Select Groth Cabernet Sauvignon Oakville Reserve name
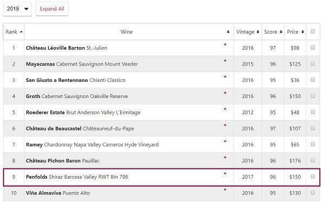The height and width of the screenshot is (202, 325). point(77,96)
